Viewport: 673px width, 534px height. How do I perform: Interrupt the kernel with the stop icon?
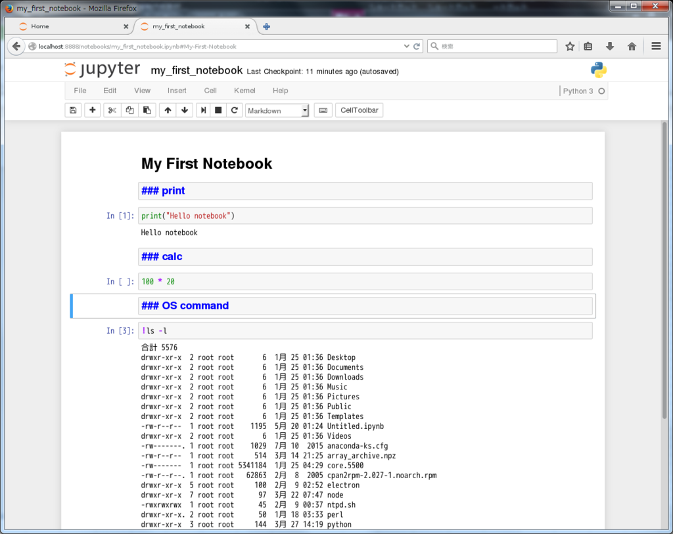[x=218, y=110]
